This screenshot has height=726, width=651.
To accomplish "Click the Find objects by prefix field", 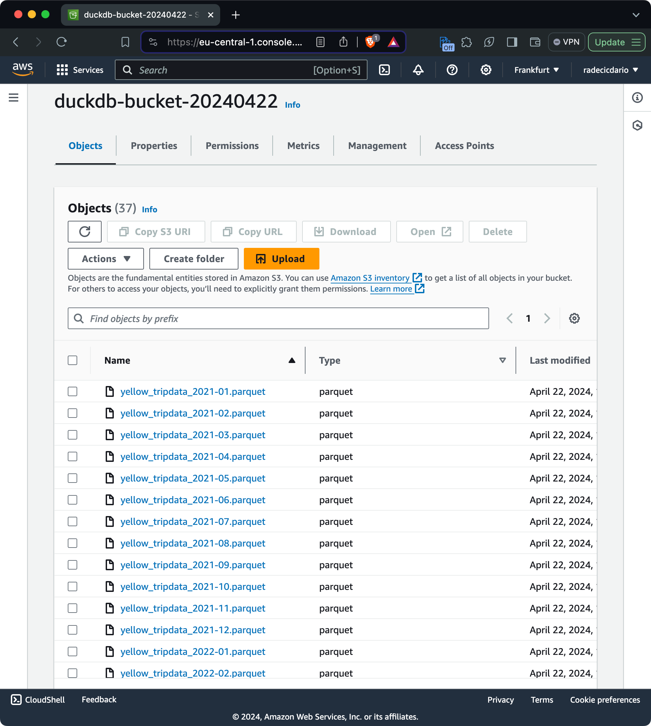I will click(x=278, y=318).
